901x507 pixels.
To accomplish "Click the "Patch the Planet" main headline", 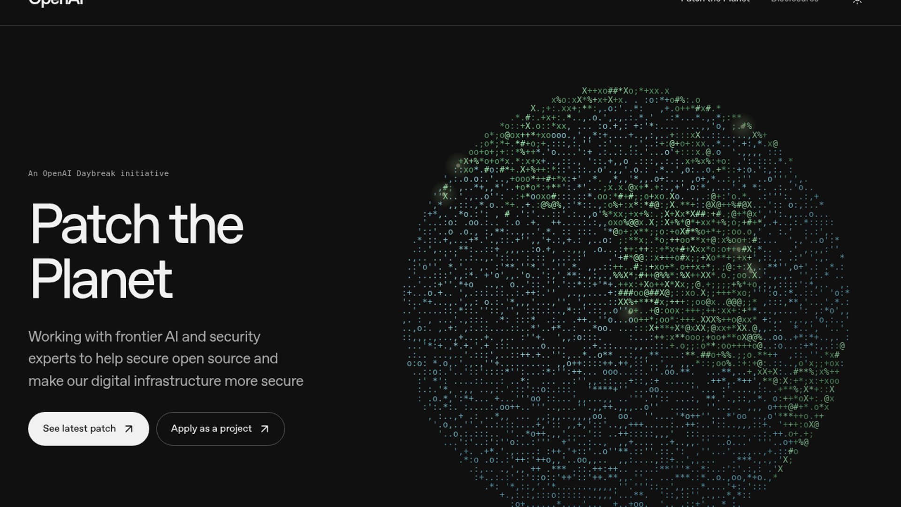I will [137, 251].
